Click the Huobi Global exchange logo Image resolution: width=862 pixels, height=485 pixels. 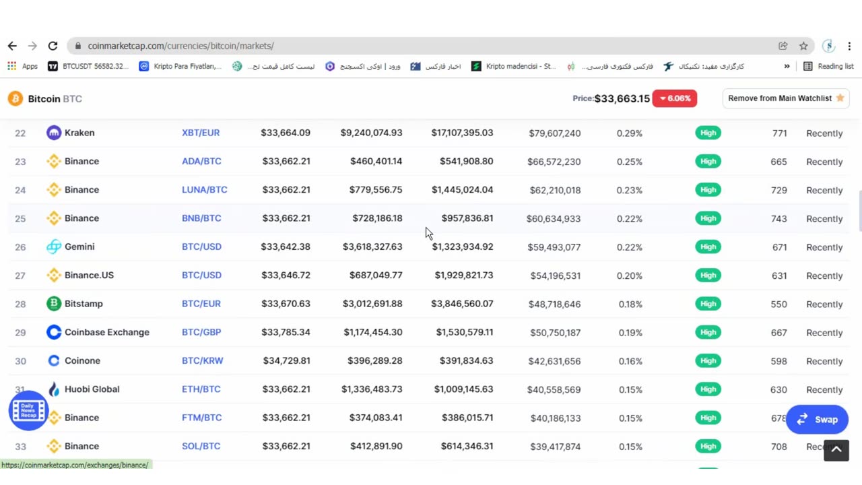pos(54,389)
